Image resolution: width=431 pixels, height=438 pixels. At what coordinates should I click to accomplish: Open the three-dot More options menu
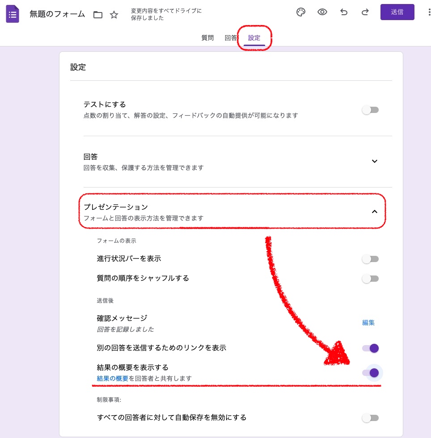click(x=429, y=12)
